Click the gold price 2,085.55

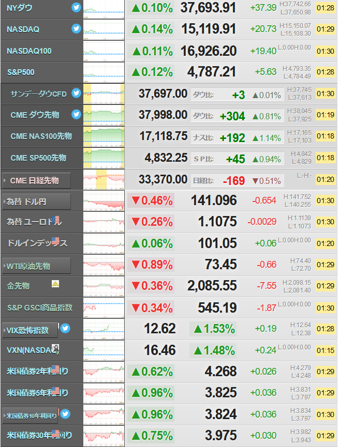pyautogui.click(x=212, y=286)
